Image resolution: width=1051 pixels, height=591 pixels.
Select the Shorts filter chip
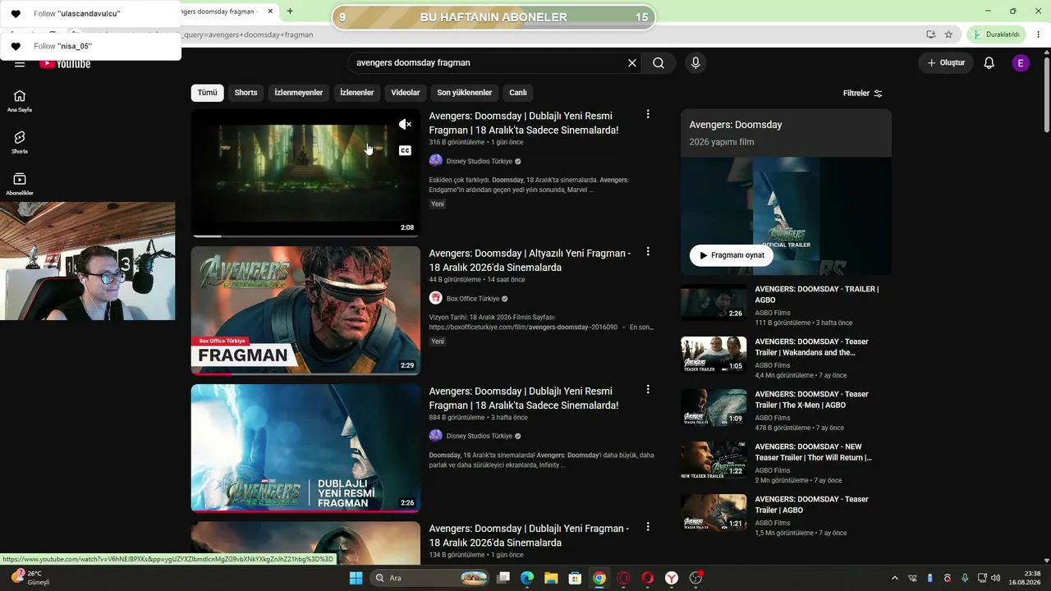(246, 93)
